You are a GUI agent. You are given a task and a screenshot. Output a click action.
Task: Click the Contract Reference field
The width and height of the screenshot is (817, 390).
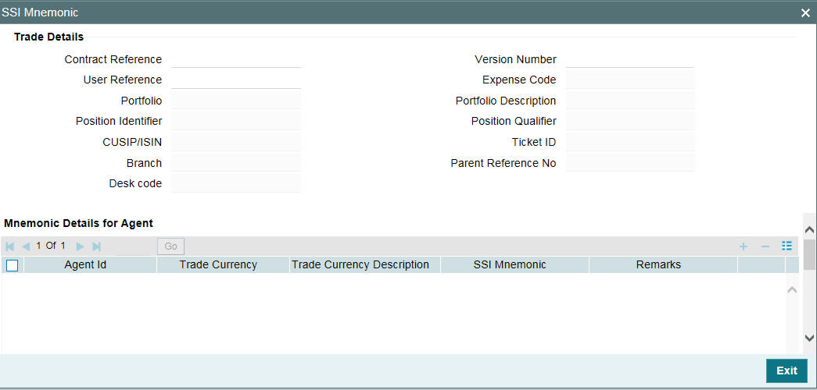(236, 59)
